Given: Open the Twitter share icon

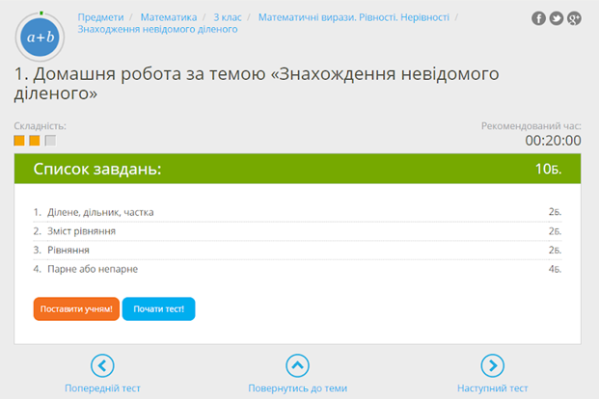Looking at the screenshot, I should tap(557, 18).
